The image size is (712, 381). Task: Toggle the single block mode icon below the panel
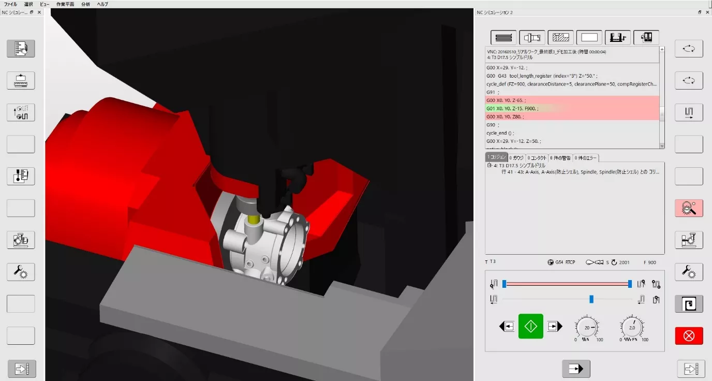tap(576, 369)
